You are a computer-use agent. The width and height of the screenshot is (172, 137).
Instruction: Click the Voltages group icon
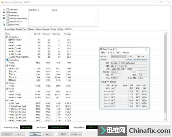click(7, 66)
